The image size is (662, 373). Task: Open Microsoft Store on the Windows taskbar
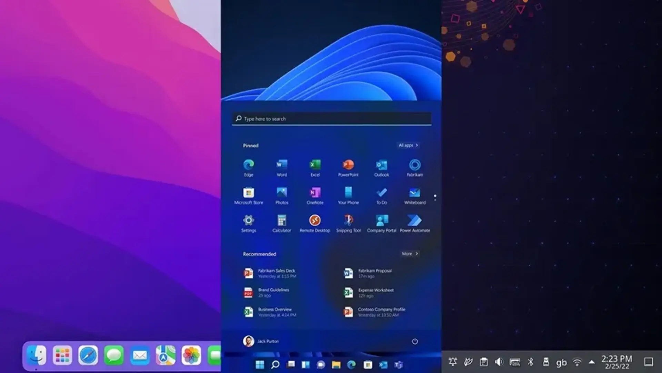[x=368, y=365]
